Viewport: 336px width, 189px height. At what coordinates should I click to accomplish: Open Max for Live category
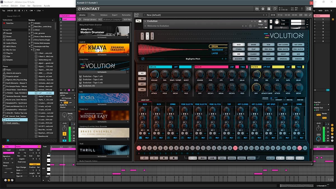click(x=10, y=50)
